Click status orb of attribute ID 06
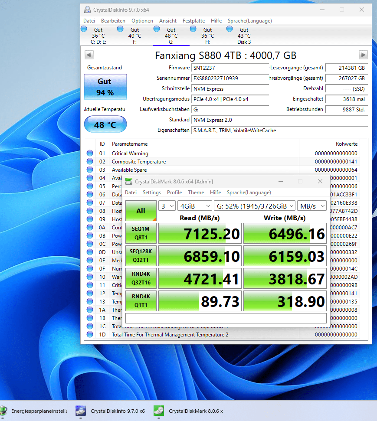Viewport: 377px width, 421px height. (90, 194)
